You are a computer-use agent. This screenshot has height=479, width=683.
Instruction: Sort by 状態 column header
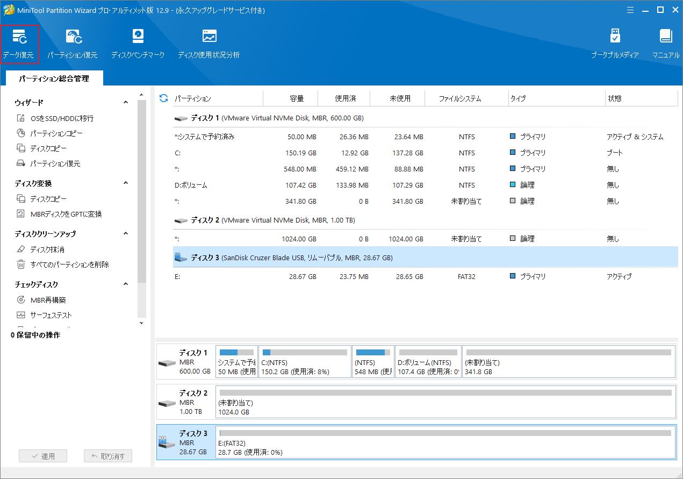coord(642,98)
